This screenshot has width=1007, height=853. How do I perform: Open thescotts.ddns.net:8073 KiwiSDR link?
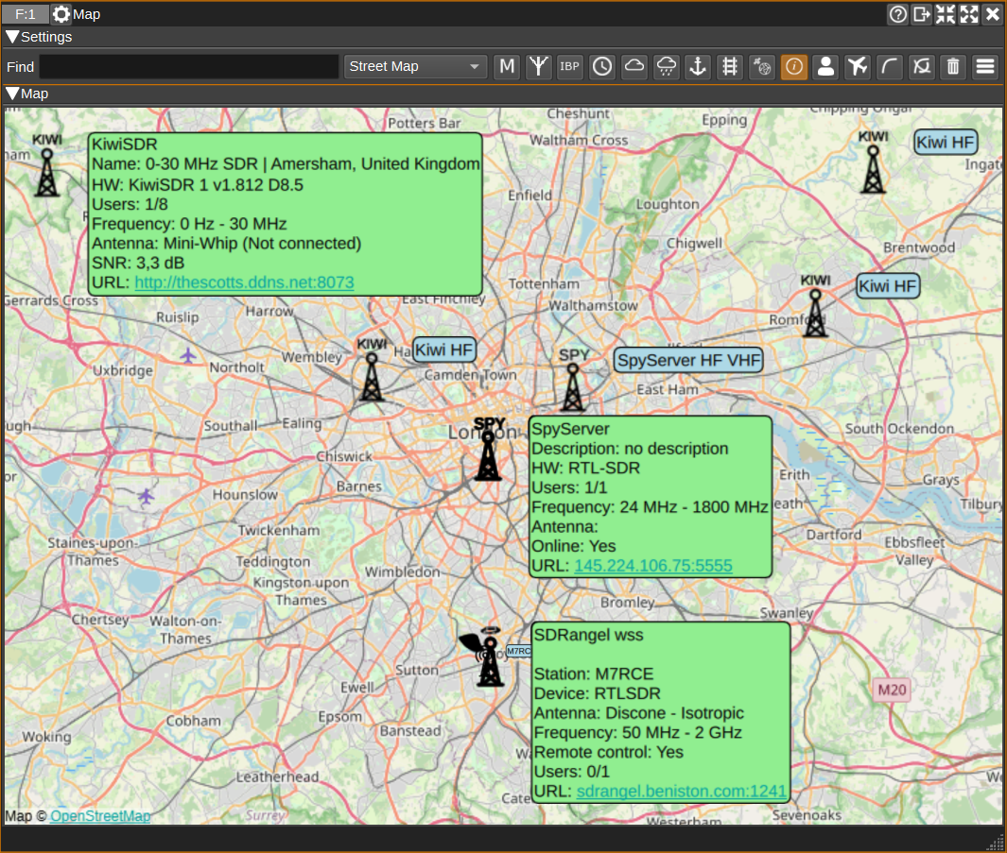point(244,282)
